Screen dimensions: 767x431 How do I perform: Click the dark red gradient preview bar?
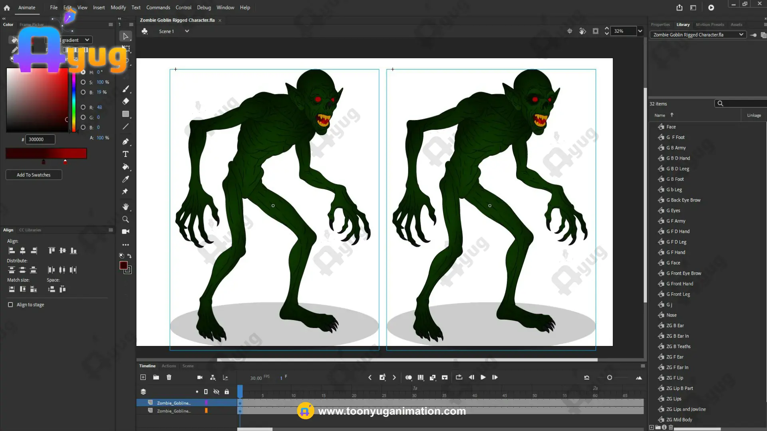(46, 153)
